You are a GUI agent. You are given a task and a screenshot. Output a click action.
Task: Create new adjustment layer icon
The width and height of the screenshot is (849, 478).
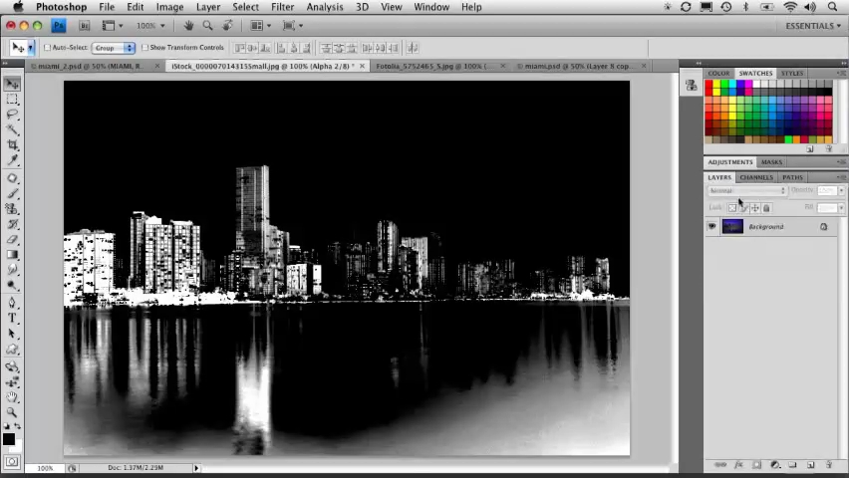(775, 464)
